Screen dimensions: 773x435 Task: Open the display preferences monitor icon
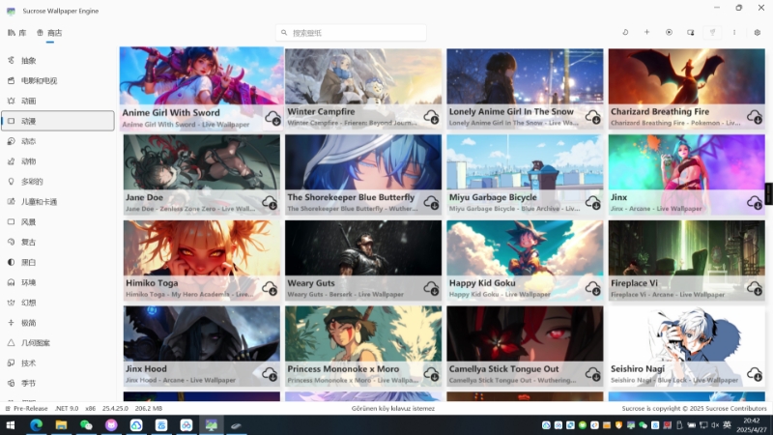coord(691,33)
